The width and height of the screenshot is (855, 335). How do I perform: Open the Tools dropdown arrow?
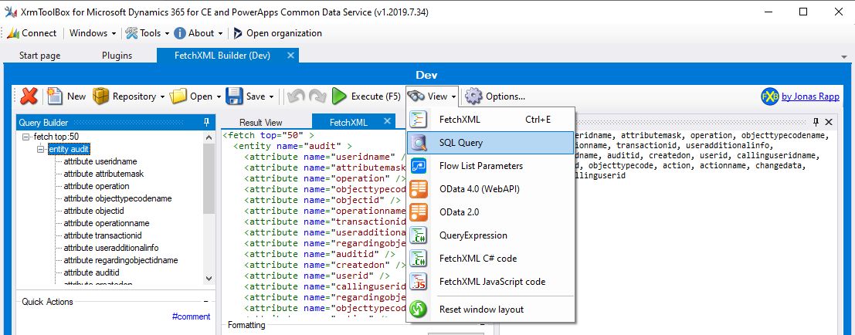[166, 34]
